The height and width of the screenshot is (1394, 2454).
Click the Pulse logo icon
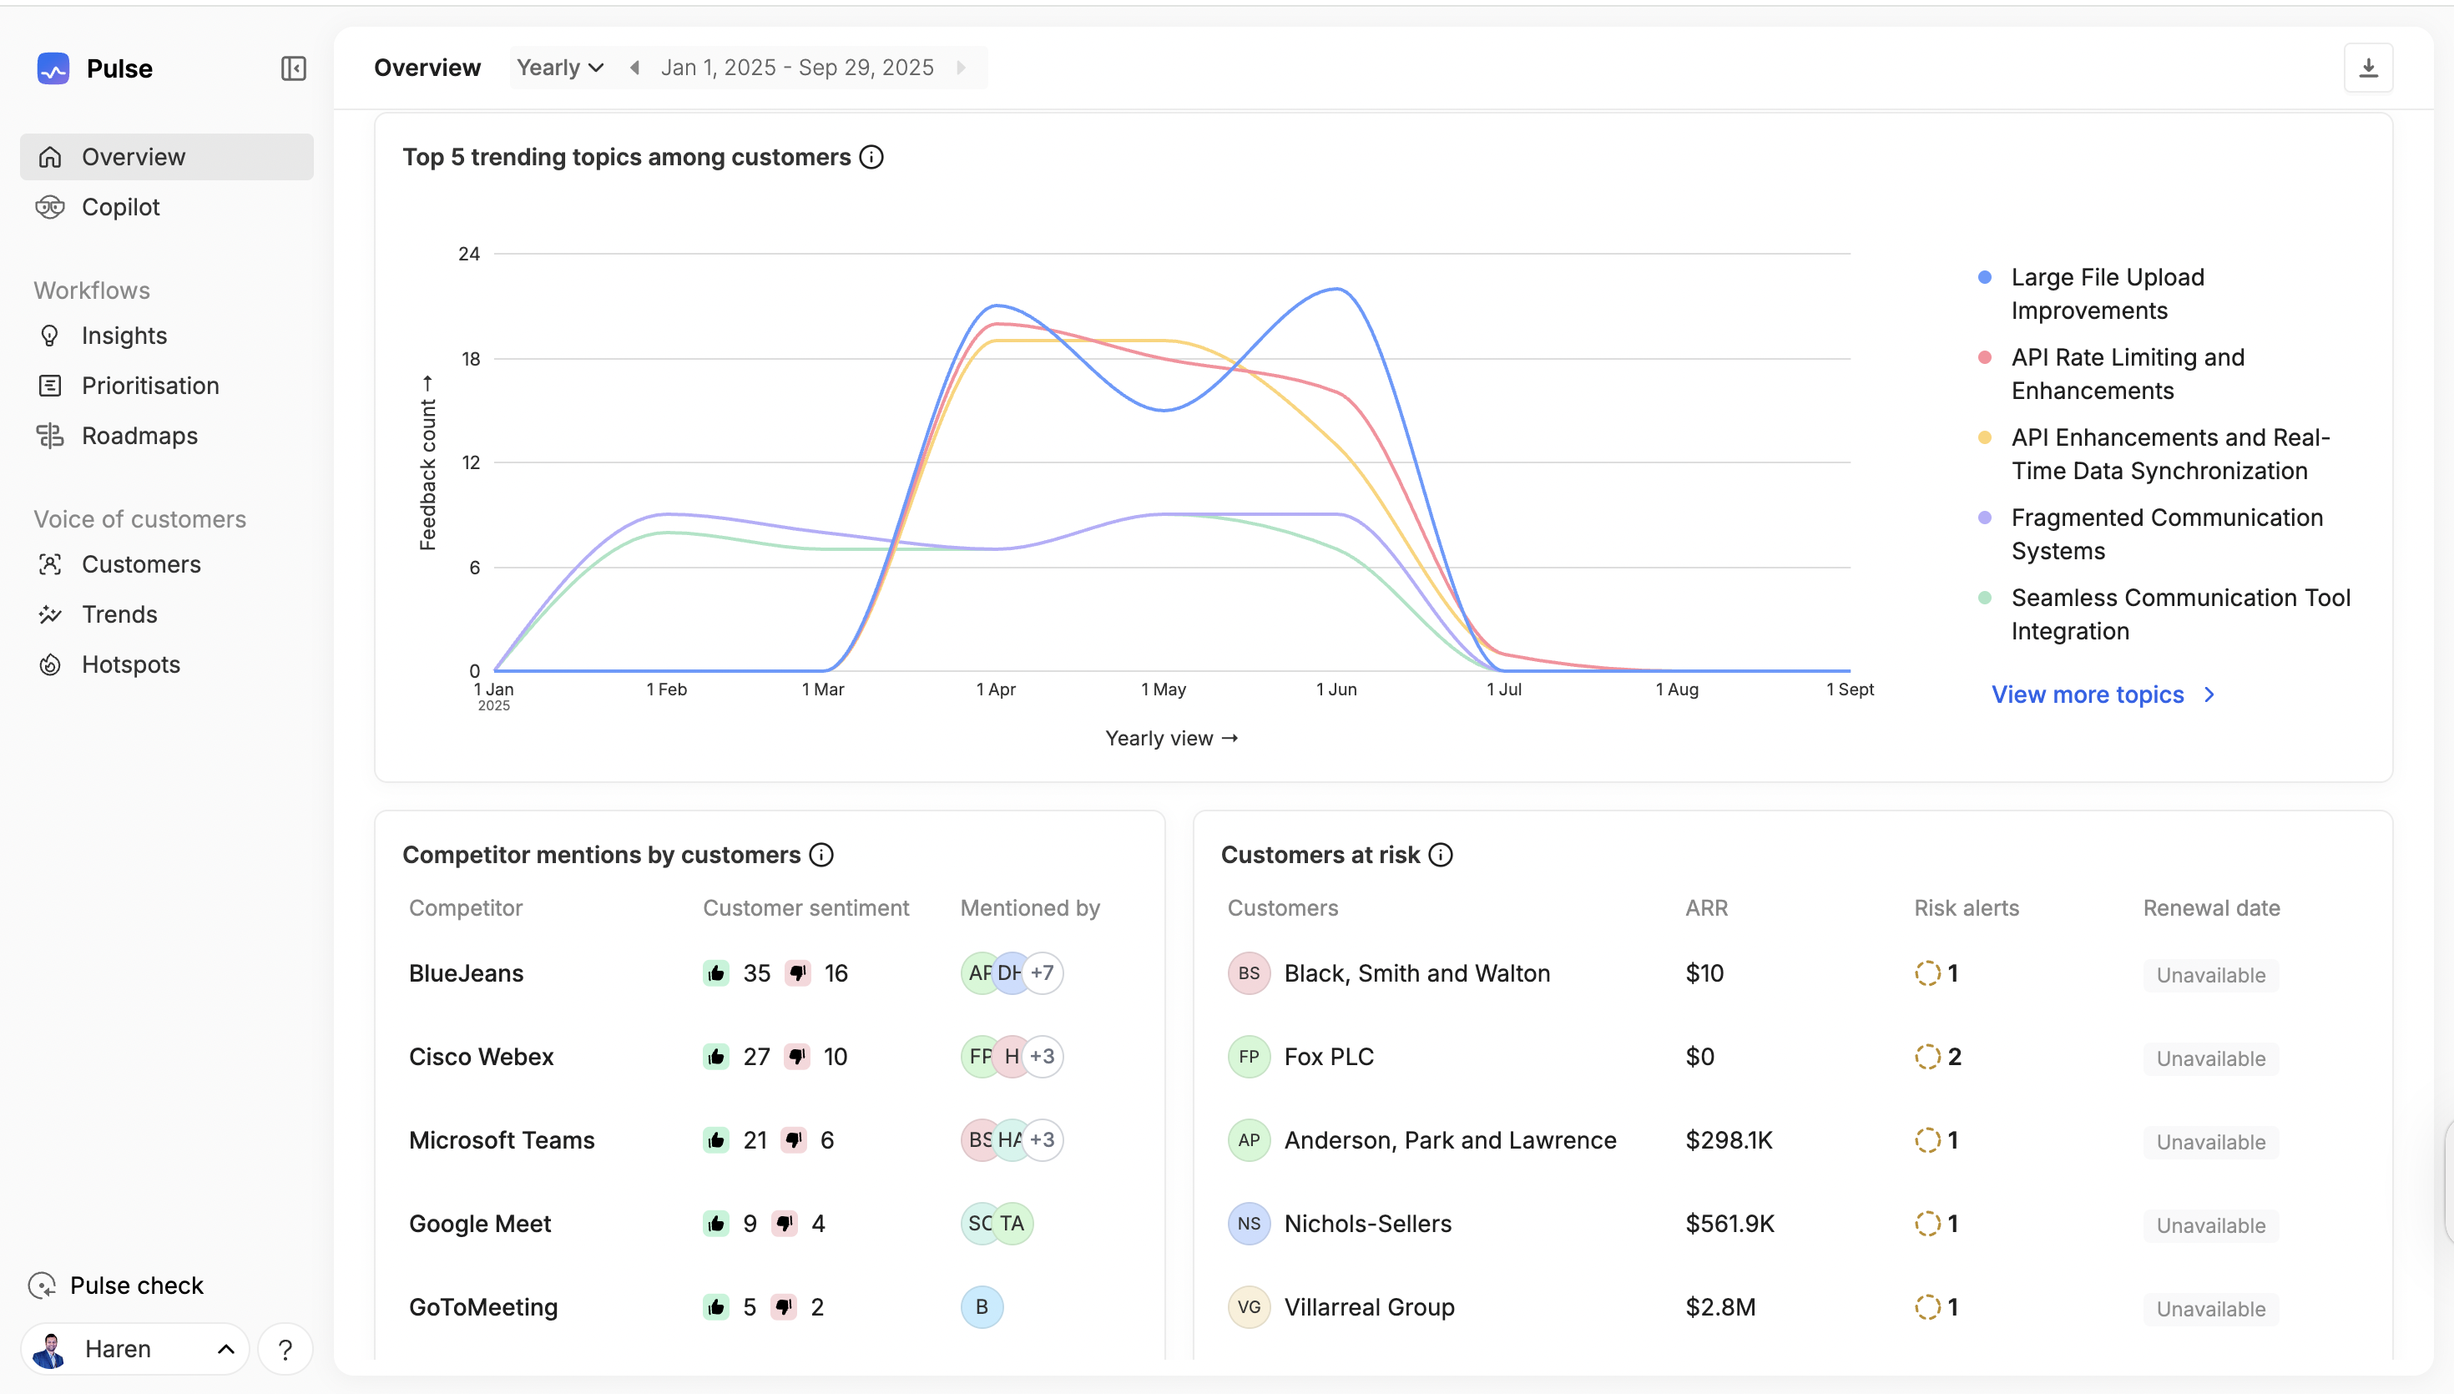[53, 69]
